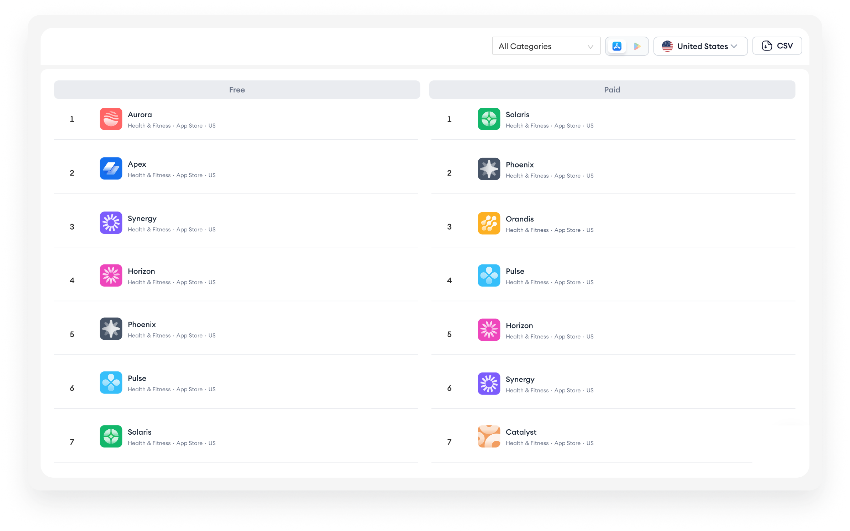This screenshot has height=531, width=850.
Task: Open Synergy name in the Free list
Action: click(x=142, y=219)
